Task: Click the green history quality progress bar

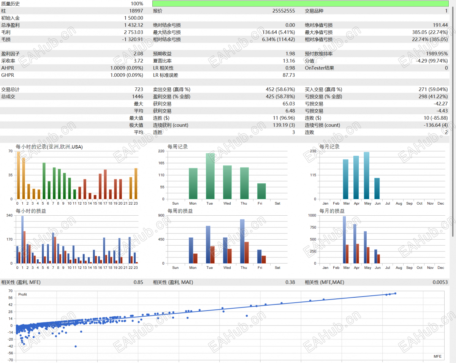Action: tap(301, 3)
